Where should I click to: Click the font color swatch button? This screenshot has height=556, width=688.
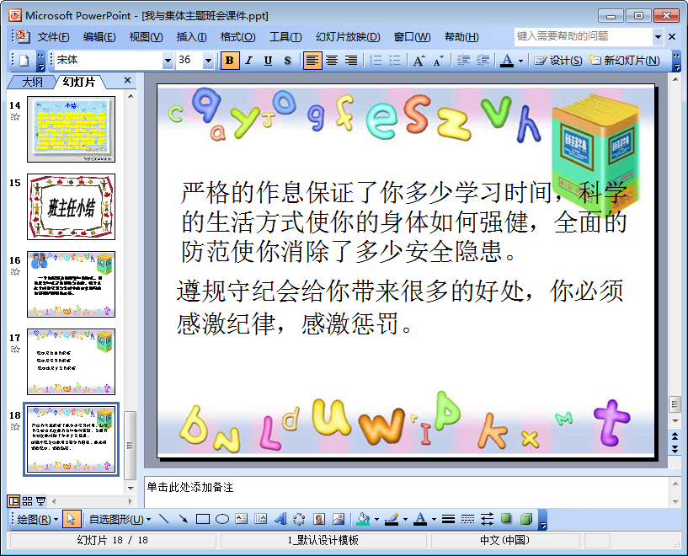(506, 61)
